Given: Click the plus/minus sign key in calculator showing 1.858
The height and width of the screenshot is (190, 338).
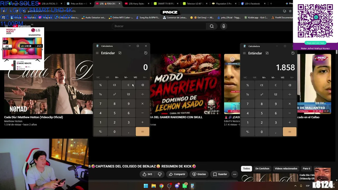Looking at the screenshot, I should click(x=248, y=132).
